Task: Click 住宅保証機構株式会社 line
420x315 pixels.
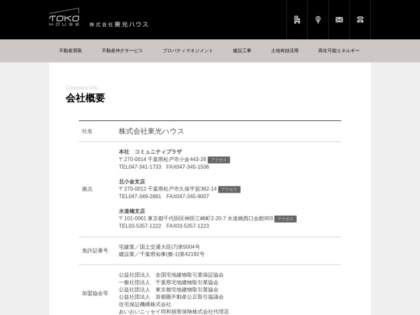Action: tap(145, 304)
